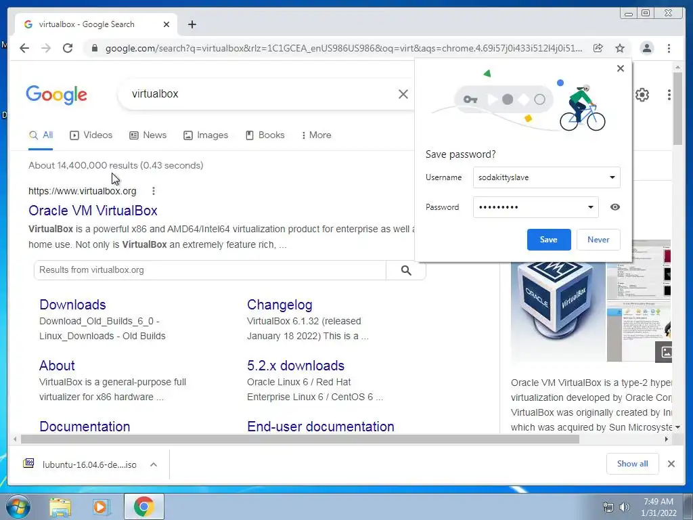The width and height of the screenshot is (693, 520).
Task: Switch to News results
Action: pos(148,135)
